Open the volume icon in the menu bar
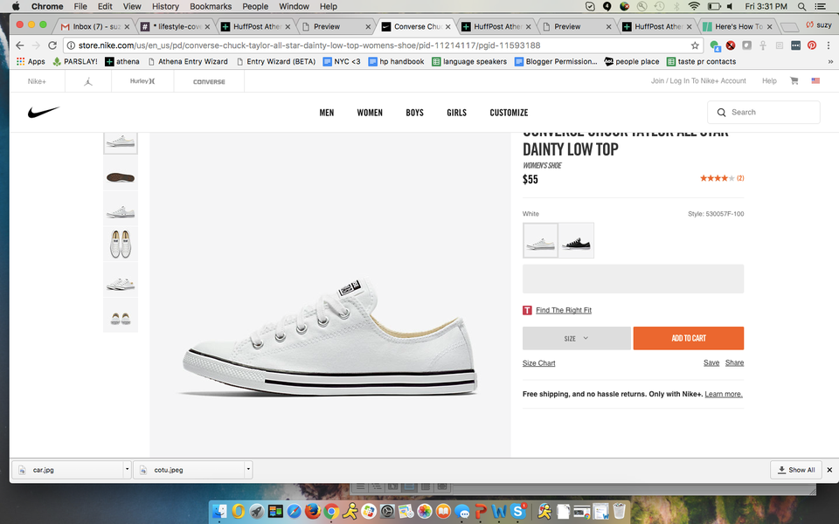Image resolution: width=839 pixels, height=524 pixels. click(730, 6)
